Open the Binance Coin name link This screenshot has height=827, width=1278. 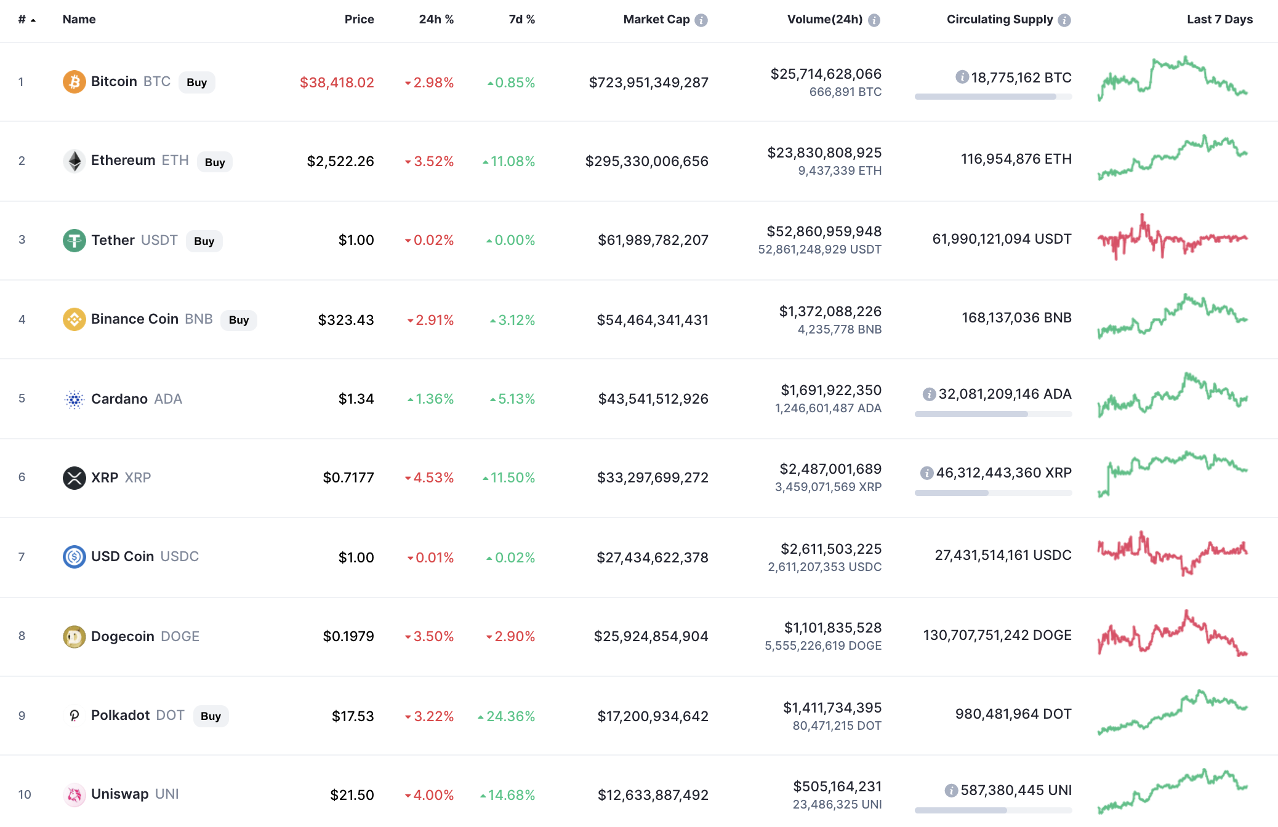tap(134, 319)
